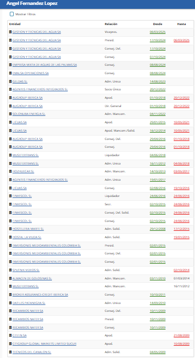Click the building icon beside SPUTNIK VIDEOS SL
This screenshot has width=195, height=358.
pos(10,270)
